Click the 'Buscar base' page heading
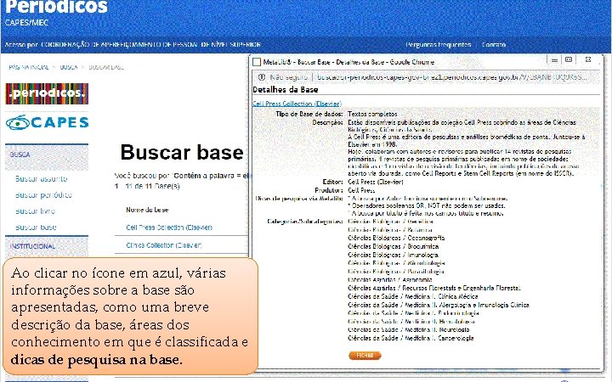Viewport: 612px width, 382px height. point(182,152)
